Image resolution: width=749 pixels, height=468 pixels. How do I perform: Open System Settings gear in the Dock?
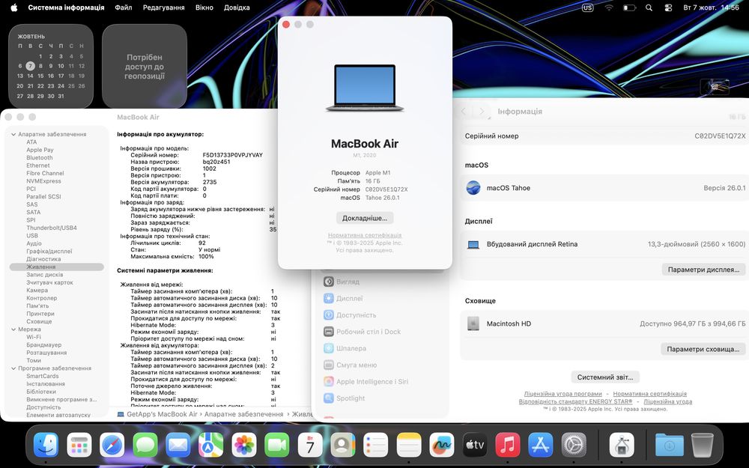574,446
